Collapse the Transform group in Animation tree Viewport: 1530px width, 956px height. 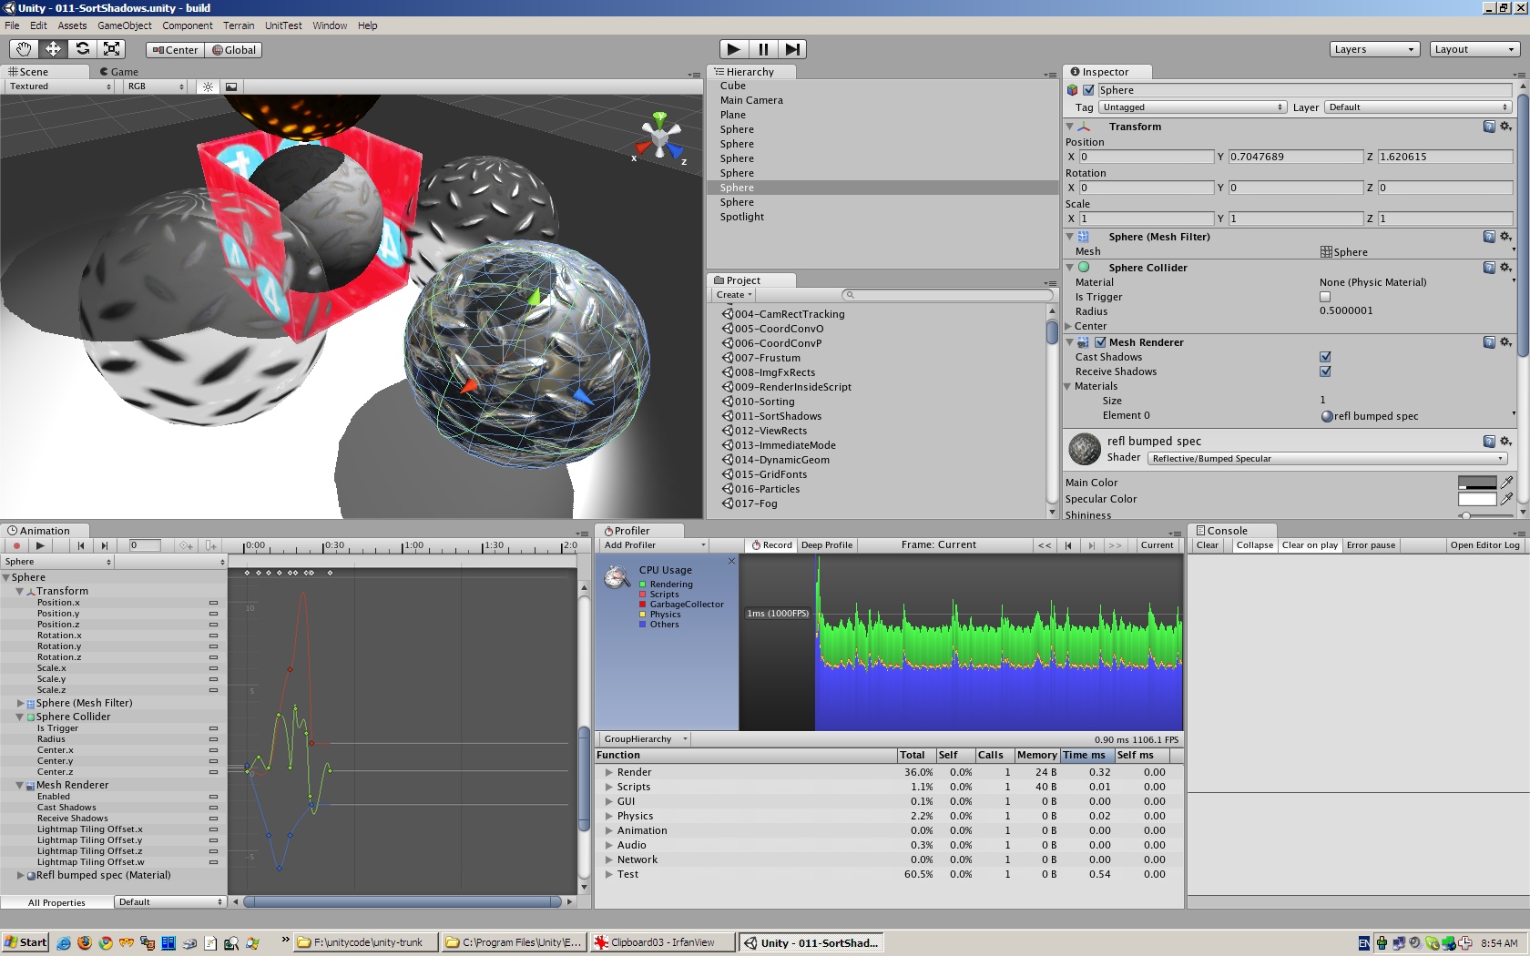click(19, 591)
